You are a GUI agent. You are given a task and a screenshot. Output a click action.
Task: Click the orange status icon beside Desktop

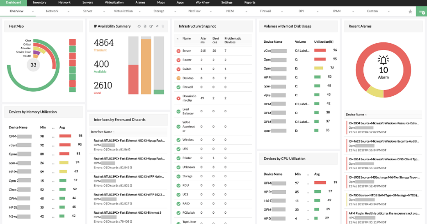tap(178, 78)
